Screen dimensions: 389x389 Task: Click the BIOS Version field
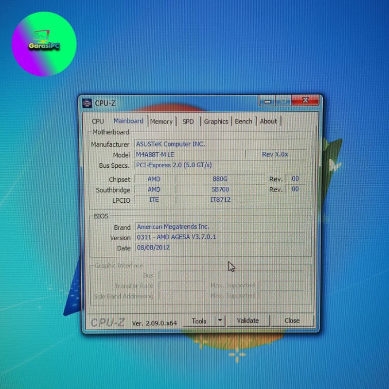click(220, 237)
